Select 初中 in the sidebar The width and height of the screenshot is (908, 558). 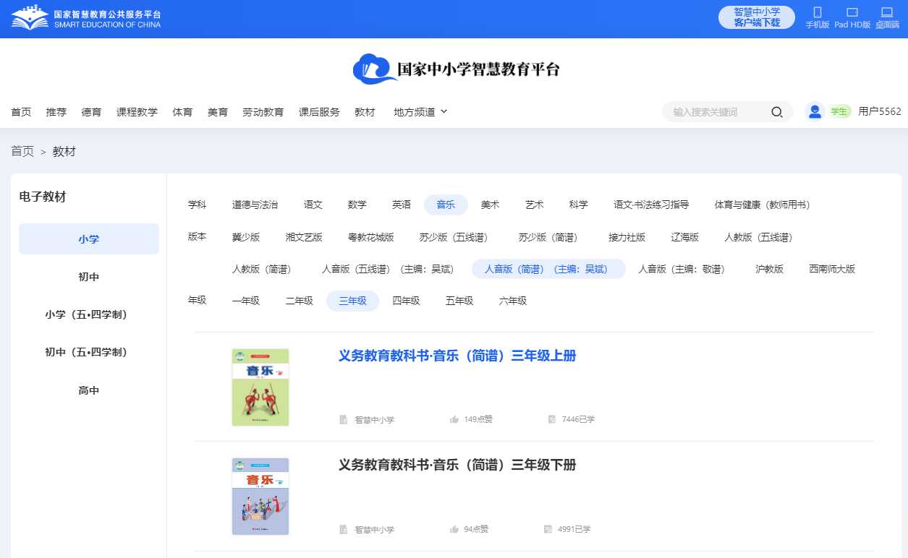click(89, 277)
